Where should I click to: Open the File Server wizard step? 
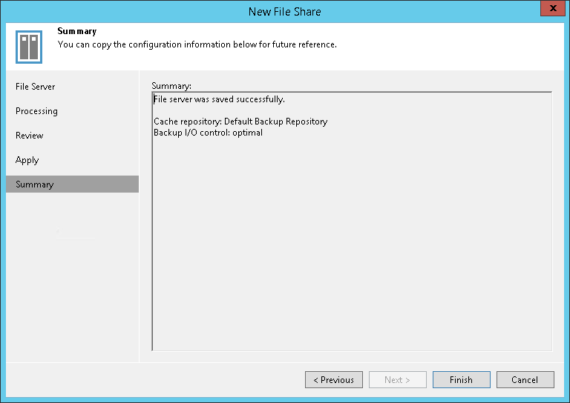click(36, 87)
